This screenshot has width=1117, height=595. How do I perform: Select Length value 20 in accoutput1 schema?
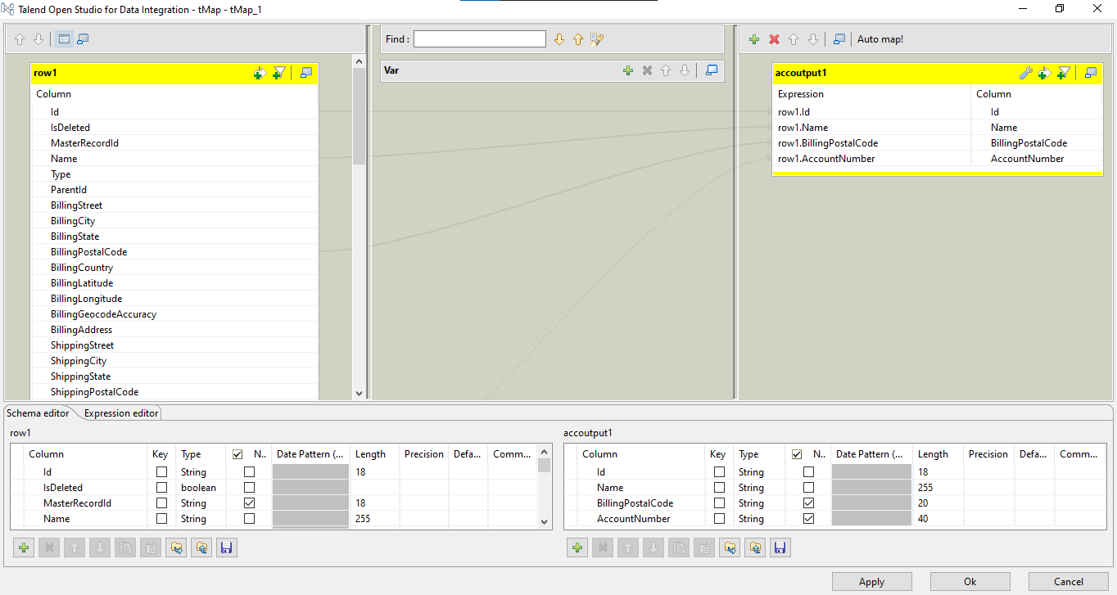click(x=937, y=503)
